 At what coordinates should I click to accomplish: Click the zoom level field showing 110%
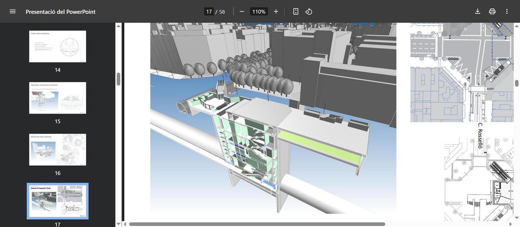259,12
